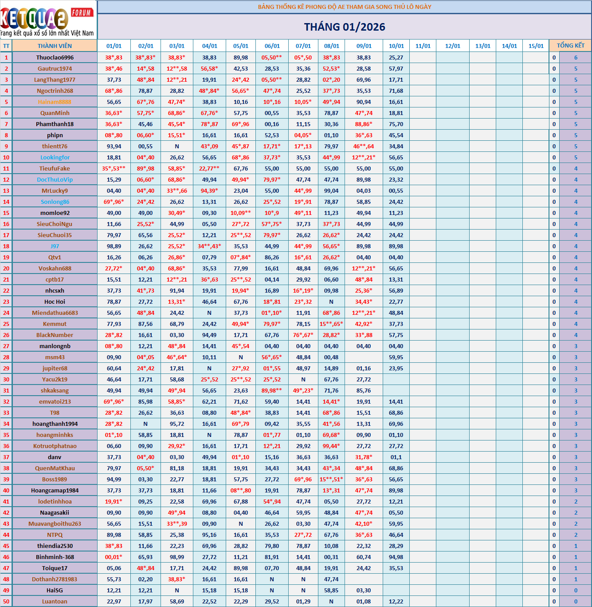
Task: Click the Lookingfor member name
Action: tap(55, 157)
